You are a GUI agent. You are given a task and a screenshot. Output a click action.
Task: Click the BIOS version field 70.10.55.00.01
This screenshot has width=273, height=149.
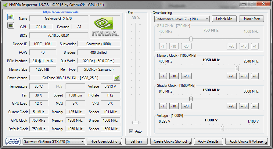click(x=59, y=35)
